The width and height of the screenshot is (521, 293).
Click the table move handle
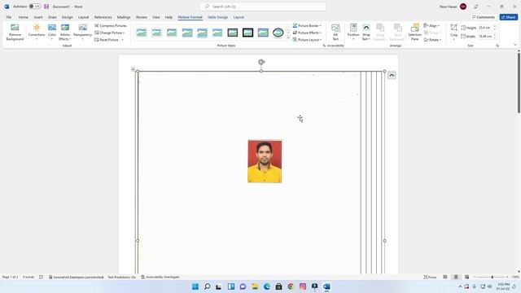133,69
